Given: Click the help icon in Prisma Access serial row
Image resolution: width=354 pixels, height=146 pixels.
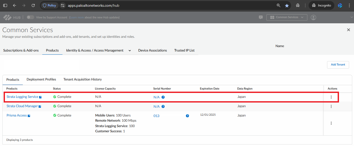Looking at the screenshot, I should tap(187, 116).
